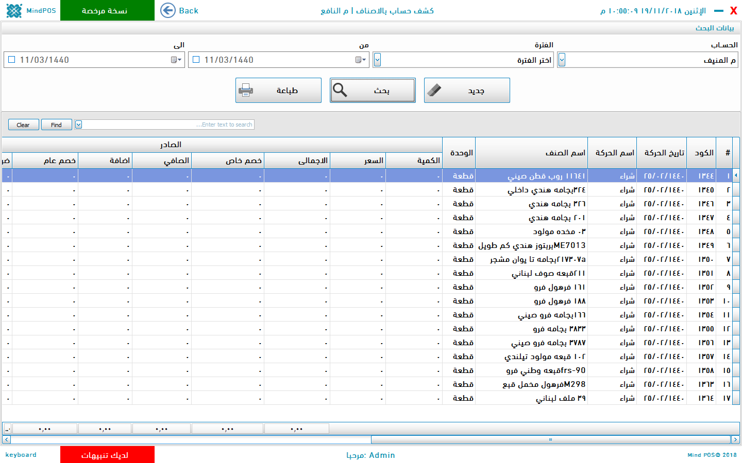Toggle the checkbox in the 'to' date field
This screenshot has width=742, height=463.
(12, 60)
